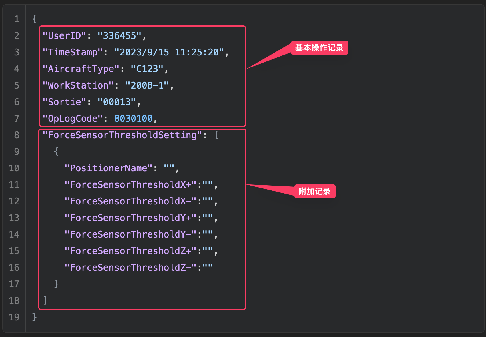Click the "336455" user ID value

click(119, 36)
